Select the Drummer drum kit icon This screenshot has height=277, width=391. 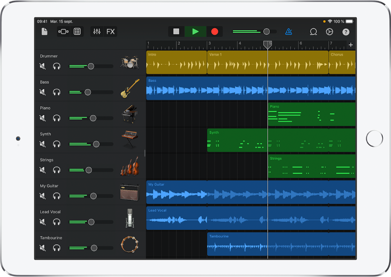coord(130,62)
